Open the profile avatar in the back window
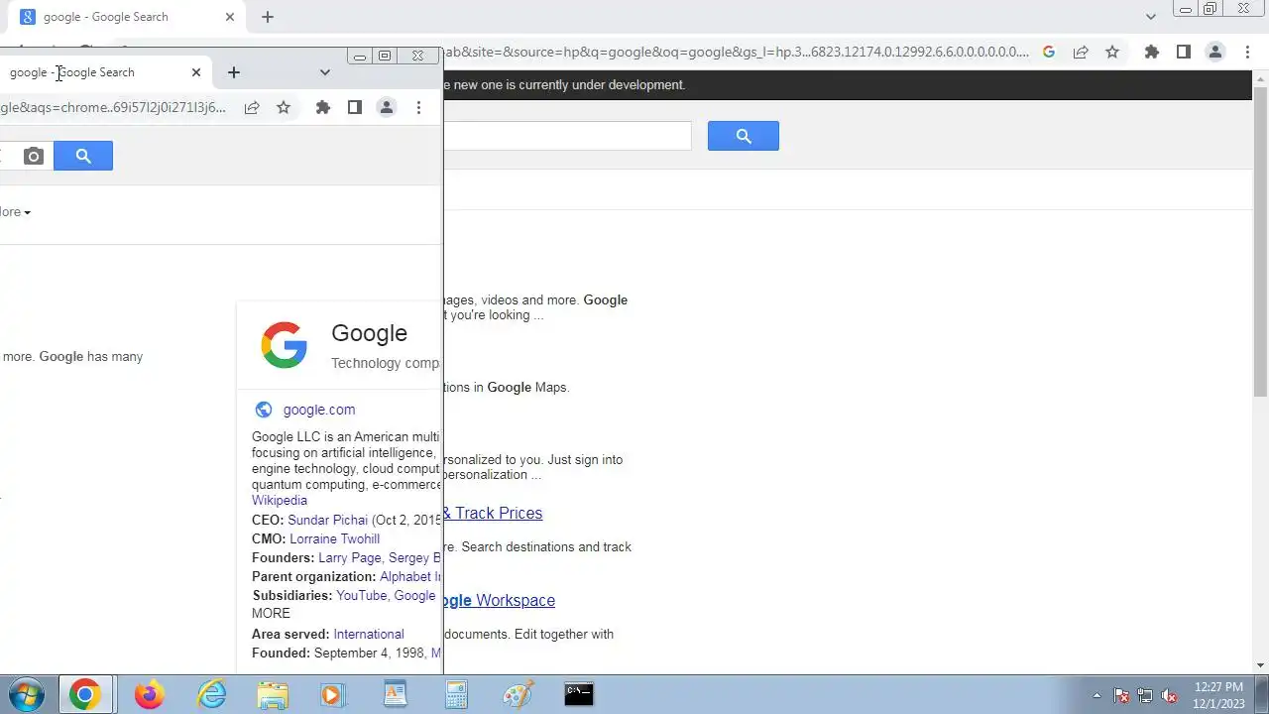 [1215, 52]
